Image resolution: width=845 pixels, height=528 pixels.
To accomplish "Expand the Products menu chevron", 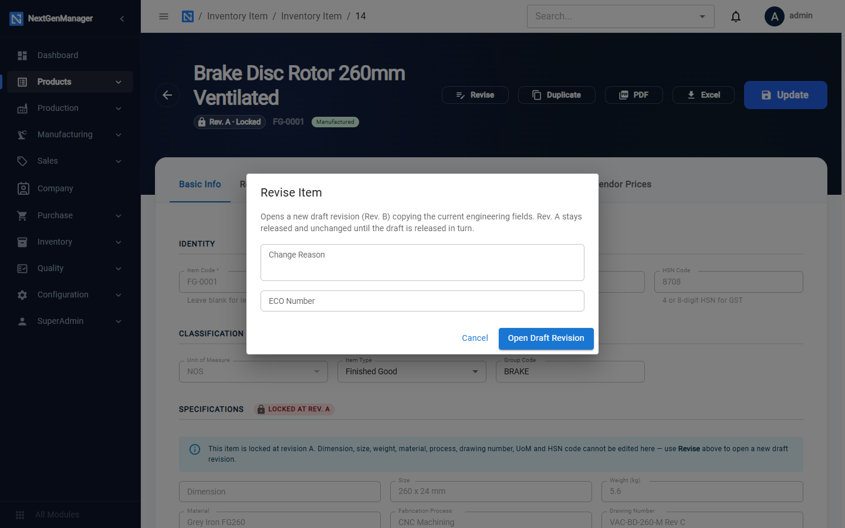I will tap(119, 82).
